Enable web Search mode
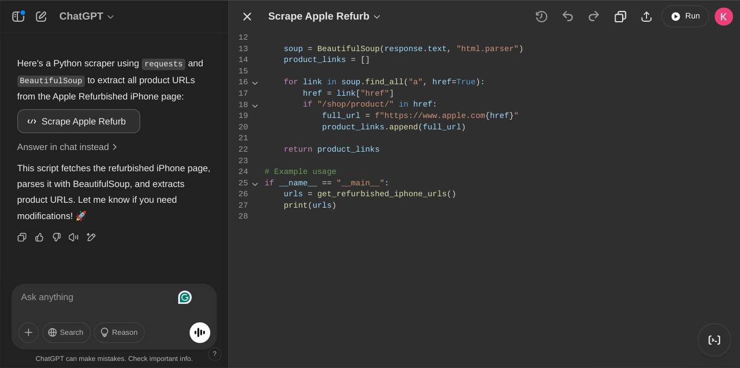This screenshot has height=368, width=740. (x=66, y=332)
